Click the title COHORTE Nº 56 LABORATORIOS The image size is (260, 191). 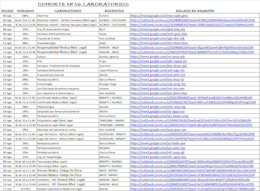click(83, 4)
